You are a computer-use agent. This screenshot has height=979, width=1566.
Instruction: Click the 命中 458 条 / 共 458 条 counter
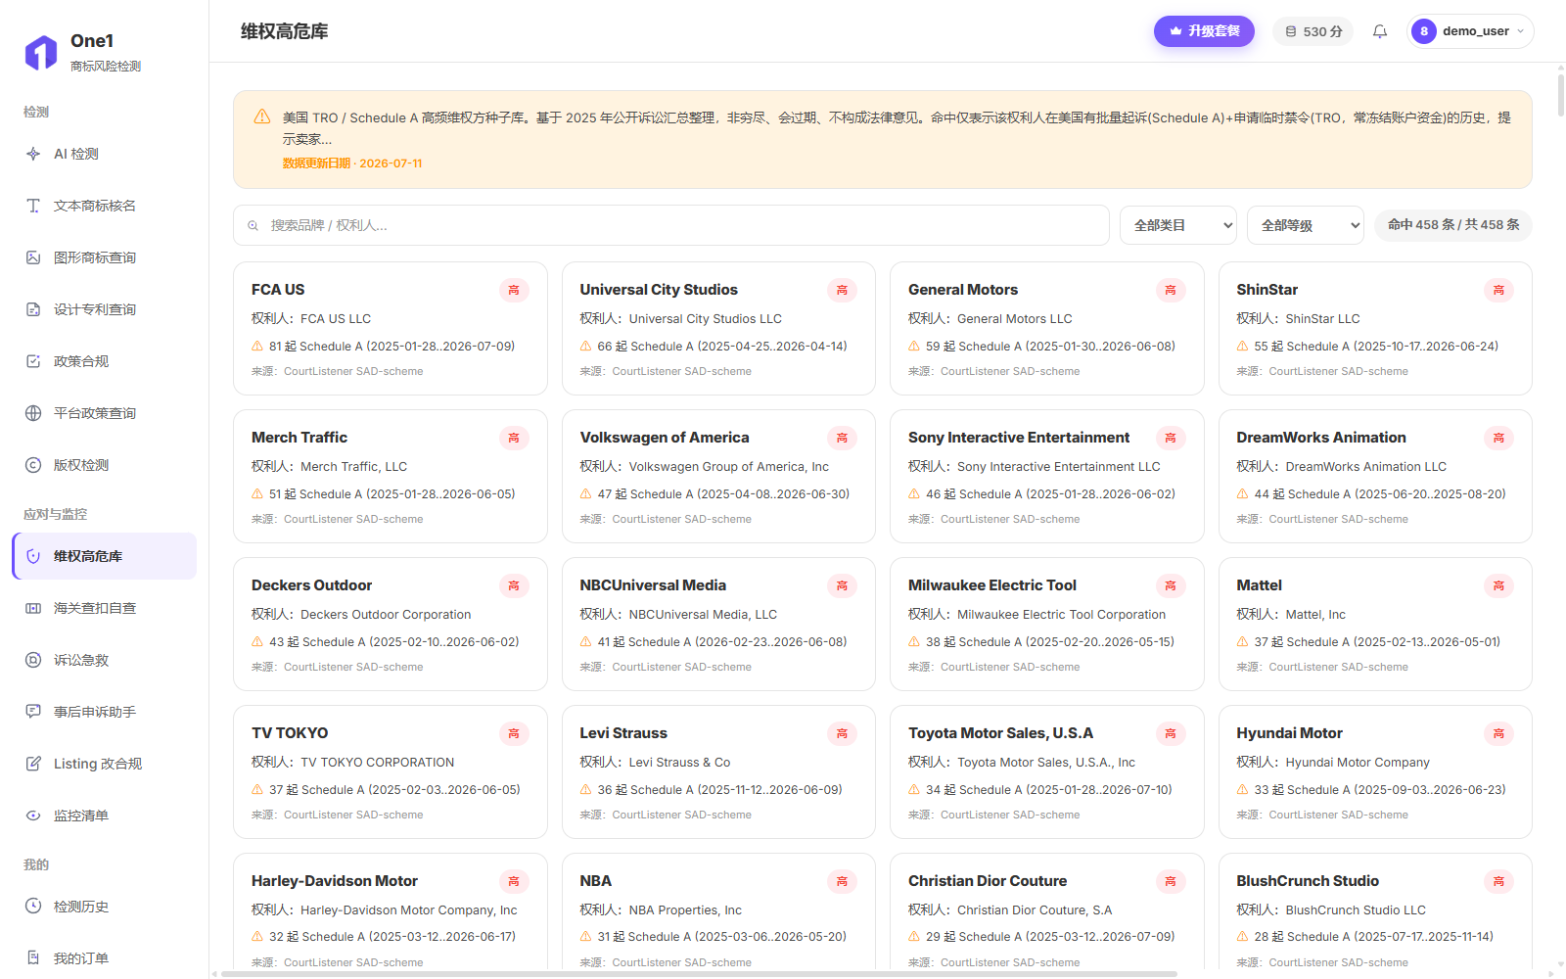tap(1453, 225)
